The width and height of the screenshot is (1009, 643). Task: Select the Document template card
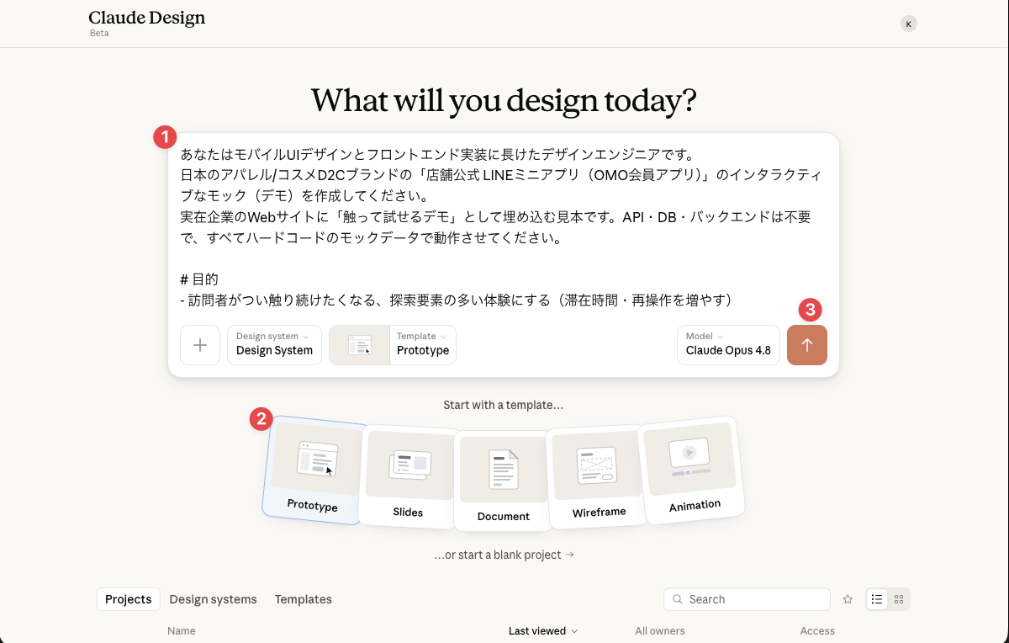(x=503, y=481)
